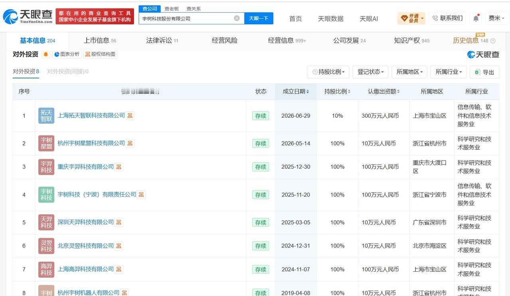This screenshot has width=510, height=296.
Task: Click the 宇树星盟 company logo badge
Action: (46, 143)
